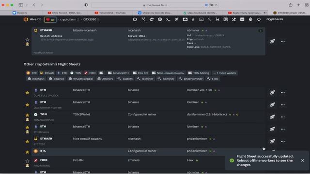Unstar the BTC phoenixminer flight sheet

point(27,152)
